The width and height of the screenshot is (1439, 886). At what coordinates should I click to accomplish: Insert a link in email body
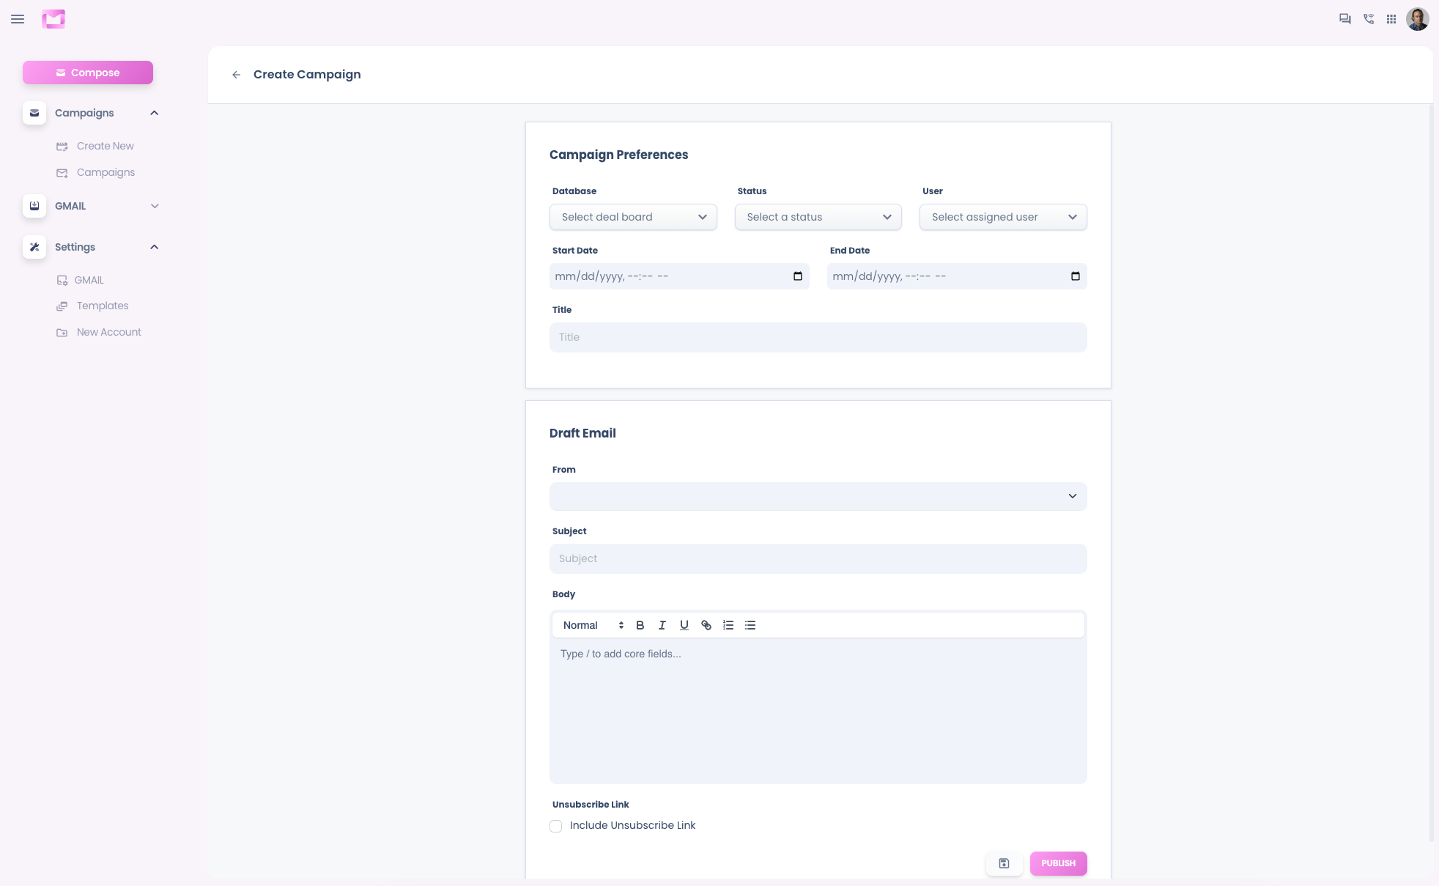click(x=706, y=625)
